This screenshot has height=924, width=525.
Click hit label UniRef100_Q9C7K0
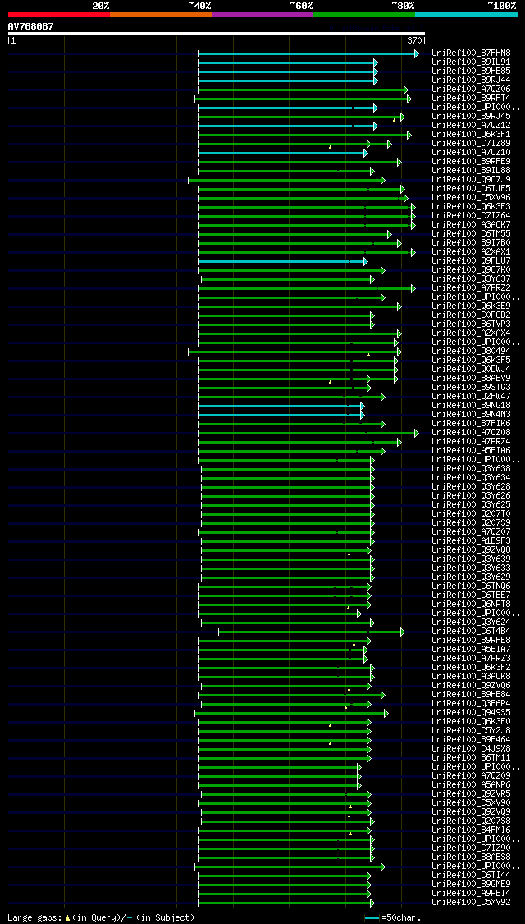(471, 270)
